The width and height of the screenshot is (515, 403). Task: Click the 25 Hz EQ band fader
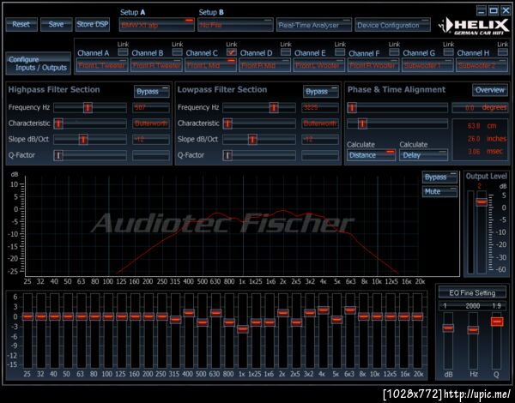point(27,316)
